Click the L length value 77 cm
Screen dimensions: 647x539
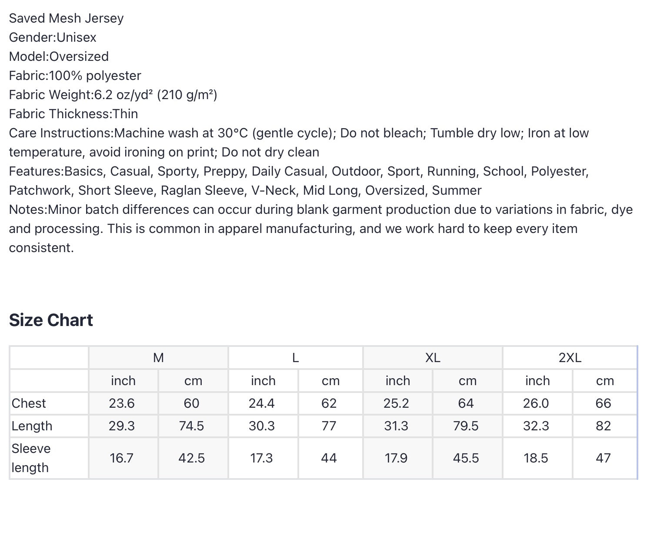click(x=329, y=426)
